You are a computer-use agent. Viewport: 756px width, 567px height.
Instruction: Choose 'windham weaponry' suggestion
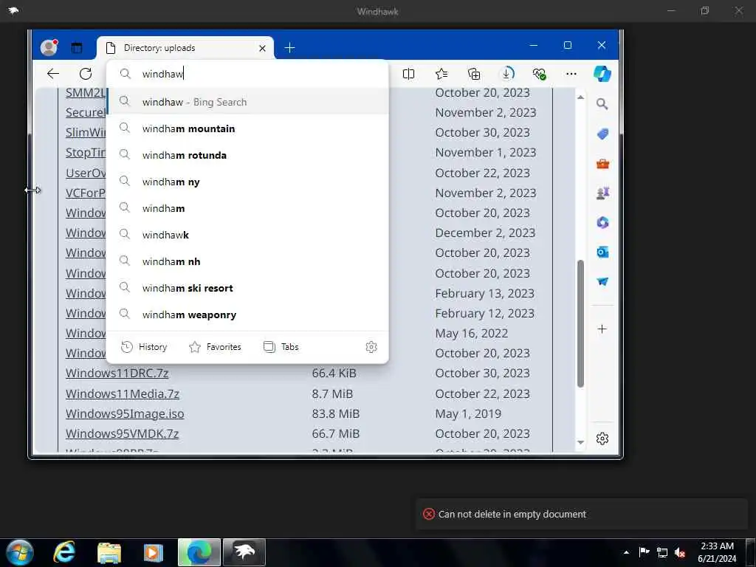pos(247,315)
